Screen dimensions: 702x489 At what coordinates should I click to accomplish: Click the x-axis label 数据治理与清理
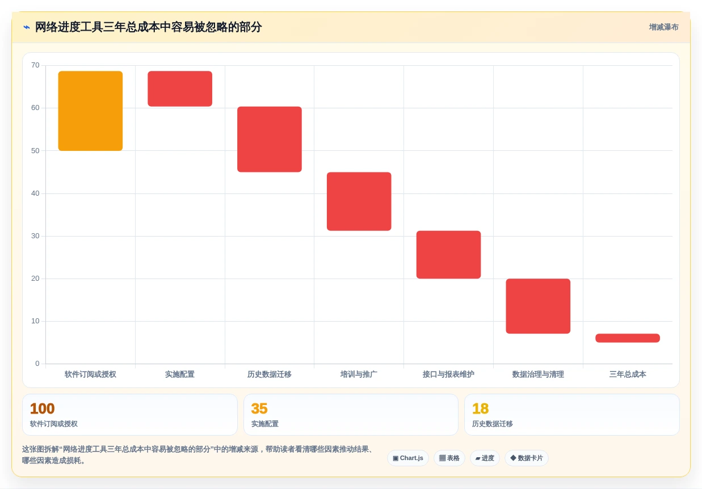click(x=538, y=374)
